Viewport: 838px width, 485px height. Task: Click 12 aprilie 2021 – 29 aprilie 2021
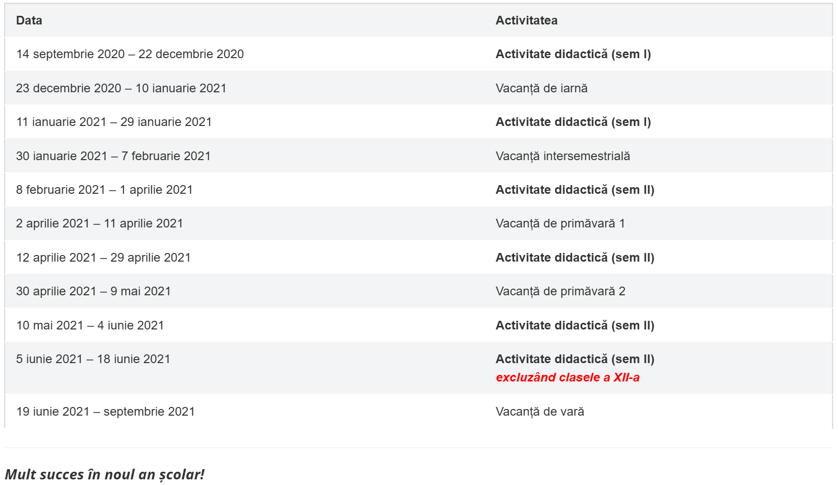103,258
